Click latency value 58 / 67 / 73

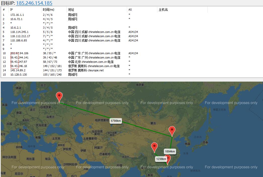point(50,62)
